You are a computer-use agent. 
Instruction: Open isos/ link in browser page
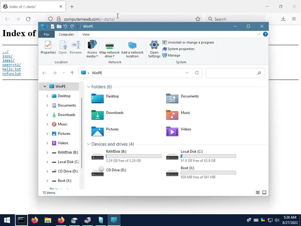(7, 56)
